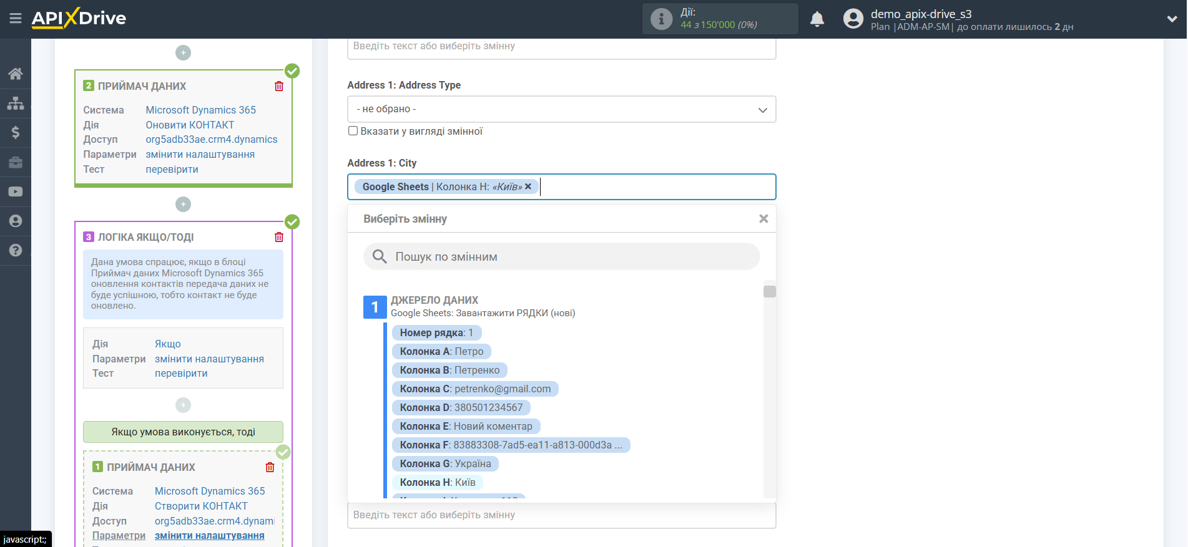
Task: Select variable Колонка E: Новий коментар
Action: 466,426
